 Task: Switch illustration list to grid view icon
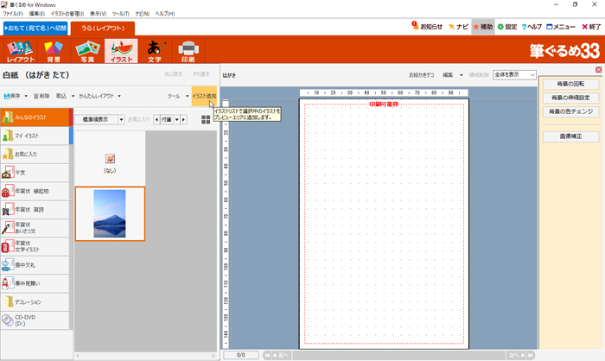tap(206, 119)
